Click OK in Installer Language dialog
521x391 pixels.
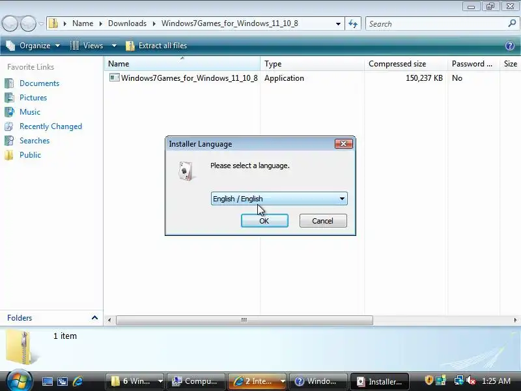point(264,221)
